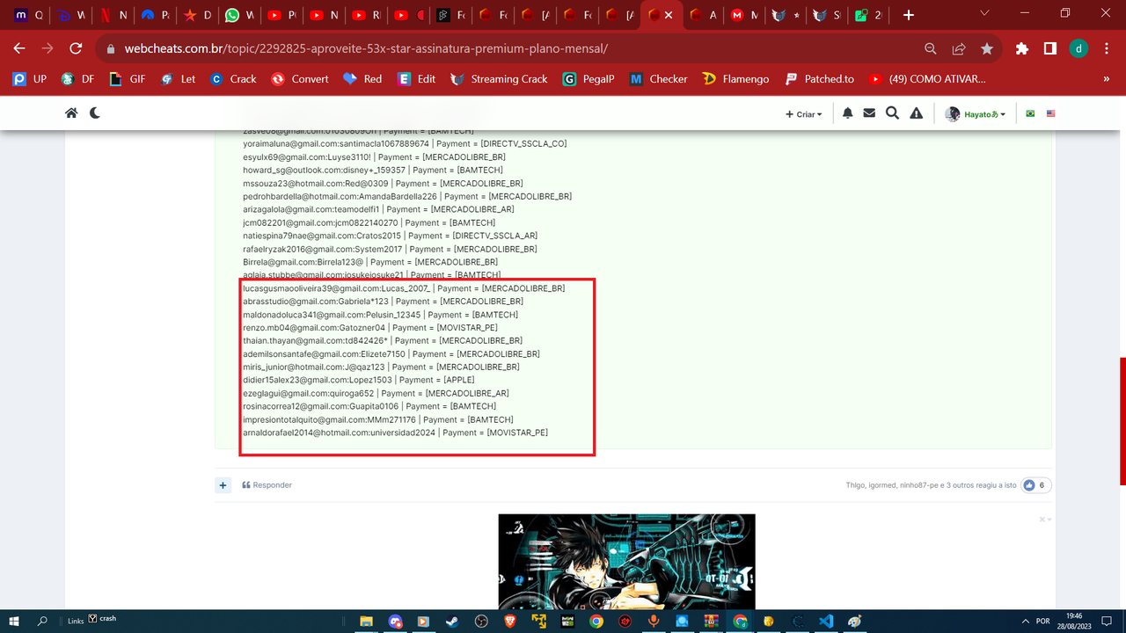The height and width of the screenshot is (633, 1126).
Task: Open forum notifications bell
Action: pyautogui.click(x=848, y=113)
